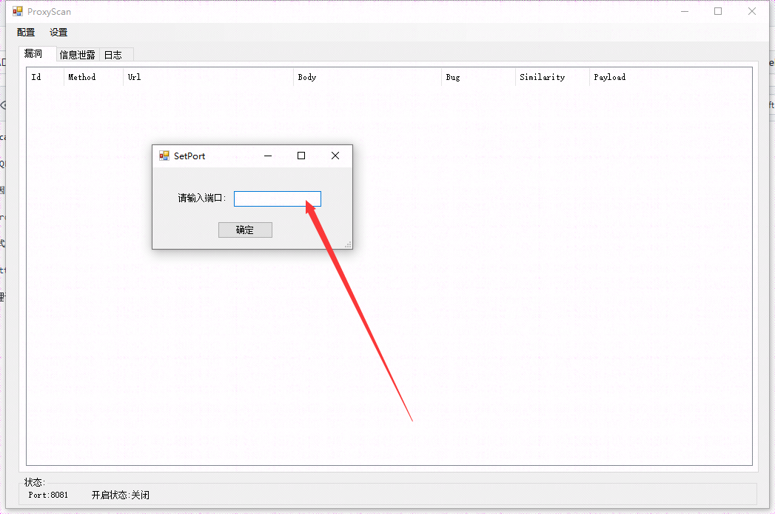Minimize the SetPort dialog
The width and height of the screenshot is (775, 514).
(x=268, y=156)
